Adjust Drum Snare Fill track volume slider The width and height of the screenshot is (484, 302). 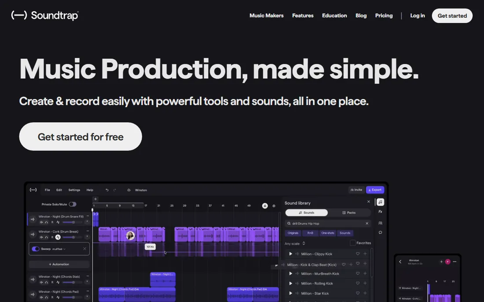coord(73,222)
